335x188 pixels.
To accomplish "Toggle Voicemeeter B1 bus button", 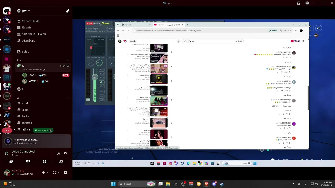I will point(102,82).
